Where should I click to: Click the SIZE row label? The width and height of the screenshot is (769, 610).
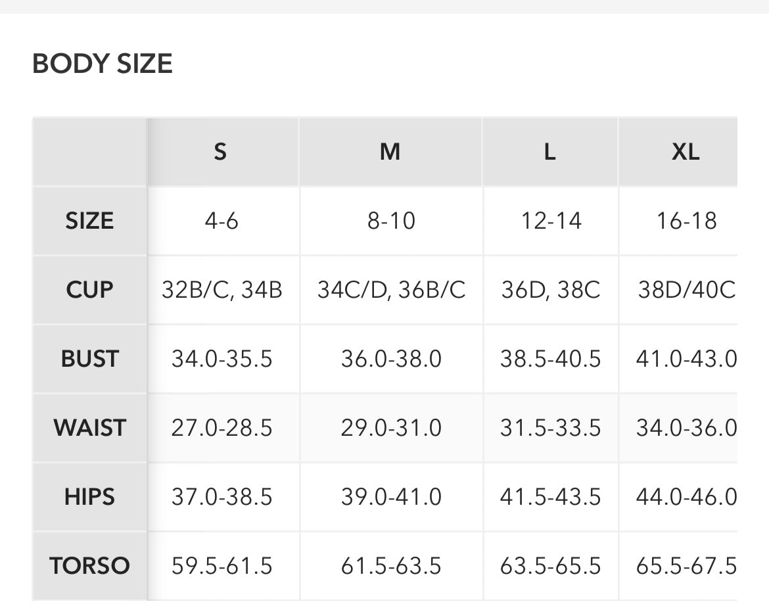[x=89, y=221]
